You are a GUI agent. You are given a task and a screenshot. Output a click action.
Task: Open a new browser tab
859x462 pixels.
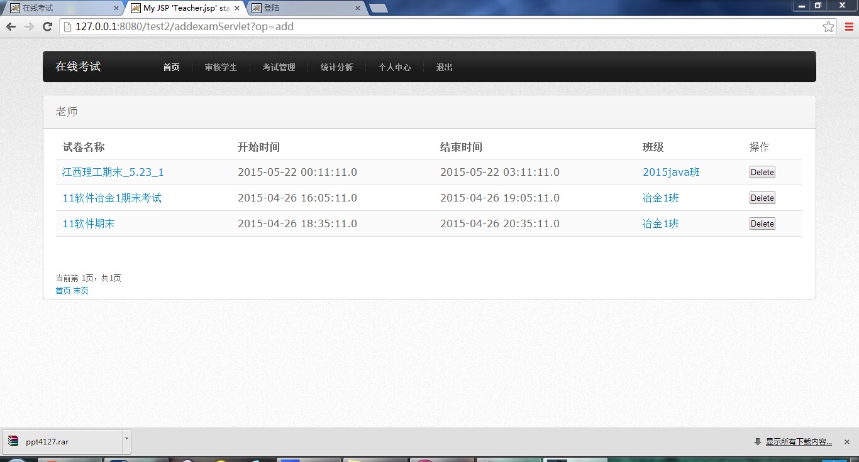(379, 8)
